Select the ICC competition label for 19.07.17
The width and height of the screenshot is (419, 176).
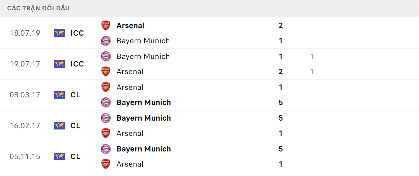click(x=77, y=64)
